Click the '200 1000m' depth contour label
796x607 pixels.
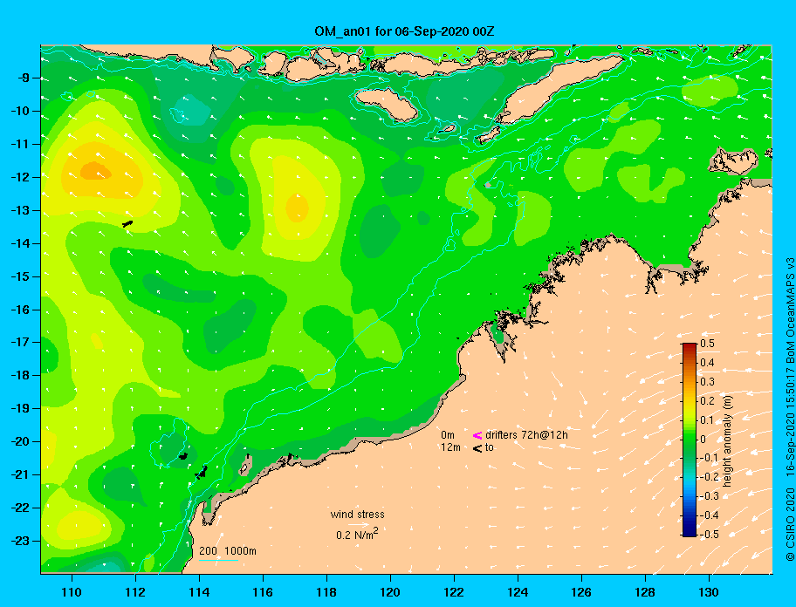tap(228, 550)
